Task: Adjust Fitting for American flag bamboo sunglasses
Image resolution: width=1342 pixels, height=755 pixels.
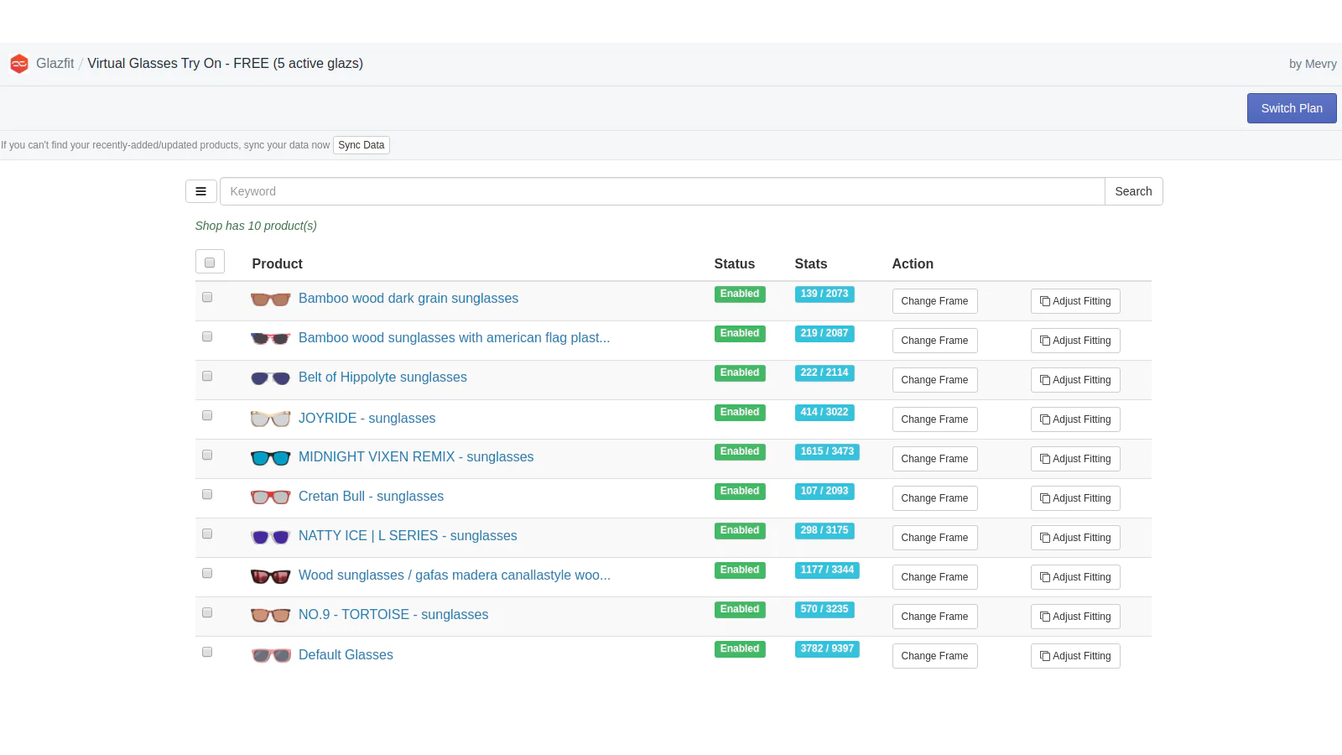Action: tap(1075, 341)
